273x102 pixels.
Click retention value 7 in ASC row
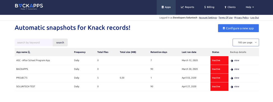151,61
